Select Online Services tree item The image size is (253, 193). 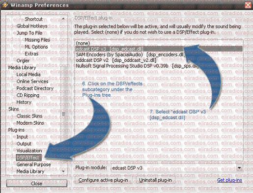point(32,82)
